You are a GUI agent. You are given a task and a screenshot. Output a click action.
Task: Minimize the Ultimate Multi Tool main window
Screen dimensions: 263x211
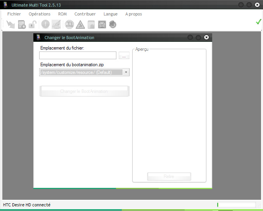(x=241, y=5)
